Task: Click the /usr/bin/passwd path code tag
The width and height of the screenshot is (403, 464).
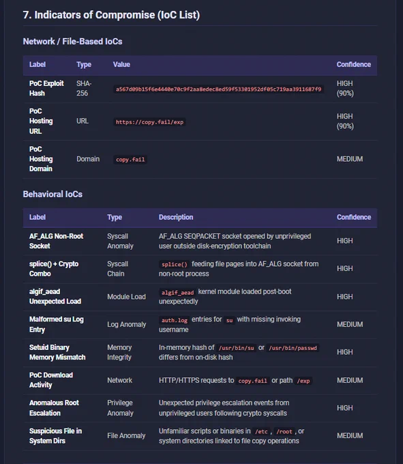Action: (x=293, y=348)
